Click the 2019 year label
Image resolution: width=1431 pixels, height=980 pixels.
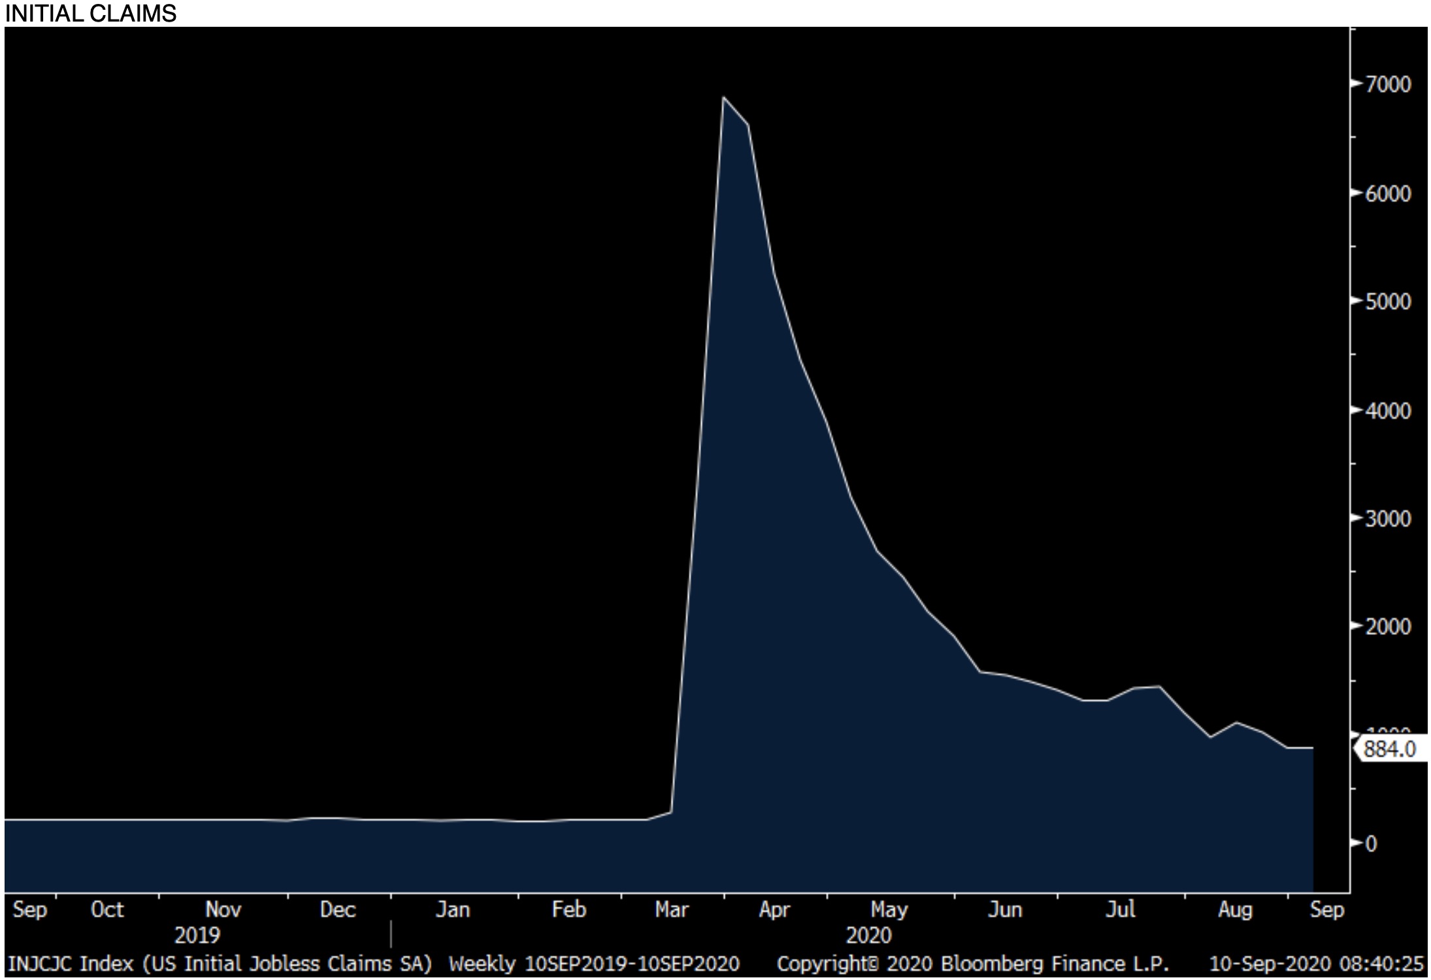(197, 936)
